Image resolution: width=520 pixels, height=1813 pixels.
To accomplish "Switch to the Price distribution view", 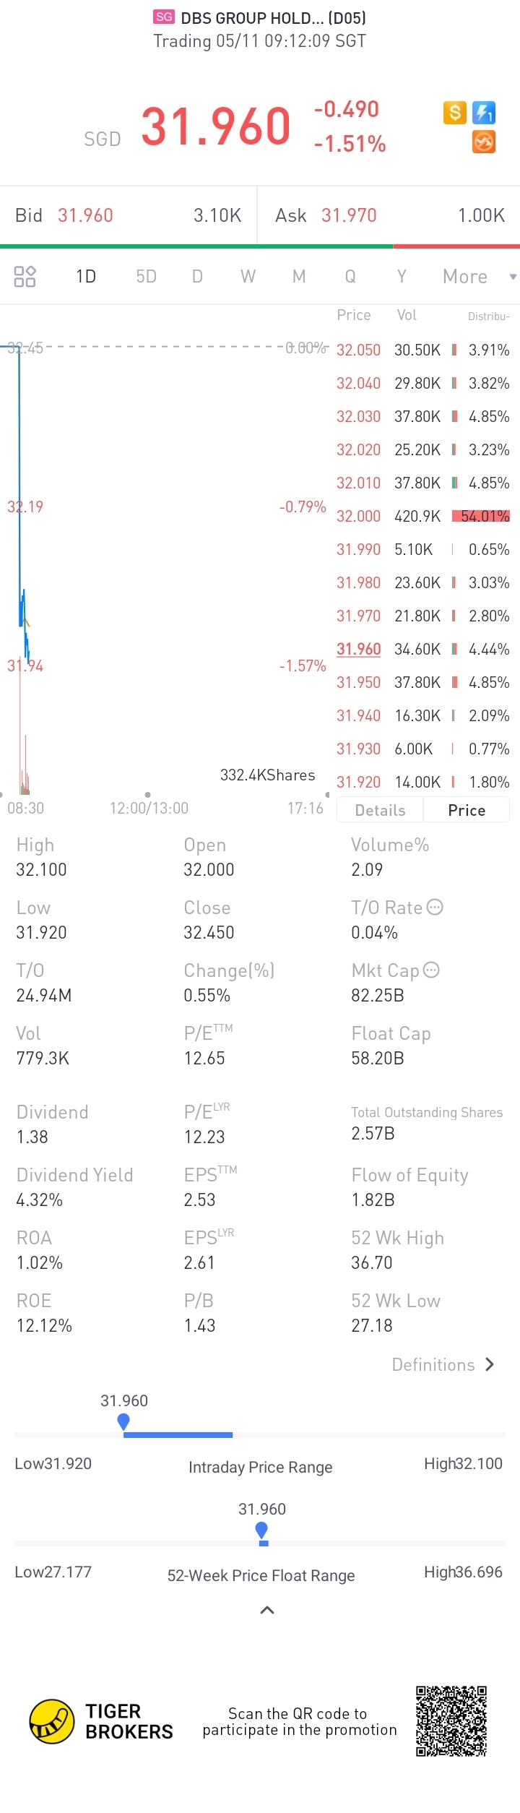I will pyautogui.click(x=467, y=810).
